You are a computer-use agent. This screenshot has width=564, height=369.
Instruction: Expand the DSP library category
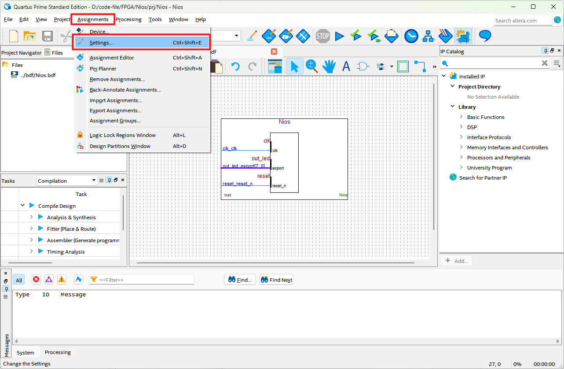[x=461, y=127]
